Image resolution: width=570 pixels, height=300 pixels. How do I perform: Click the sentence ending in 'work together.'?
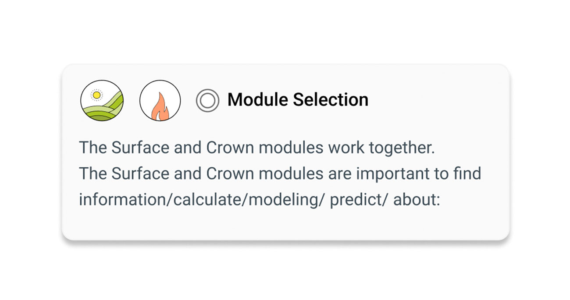(x=257, y=148)
